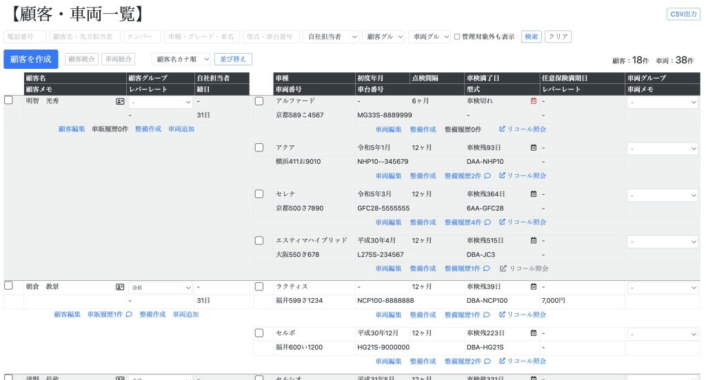Screen dimensions: 706x380
Task: Open リコール照会 for アクア
Action: (x=523, y=176)
